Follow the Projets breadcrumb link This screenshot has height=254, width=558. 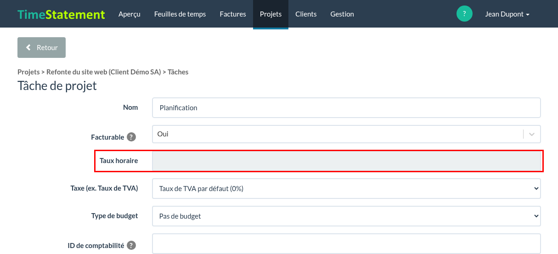[28, 72]
